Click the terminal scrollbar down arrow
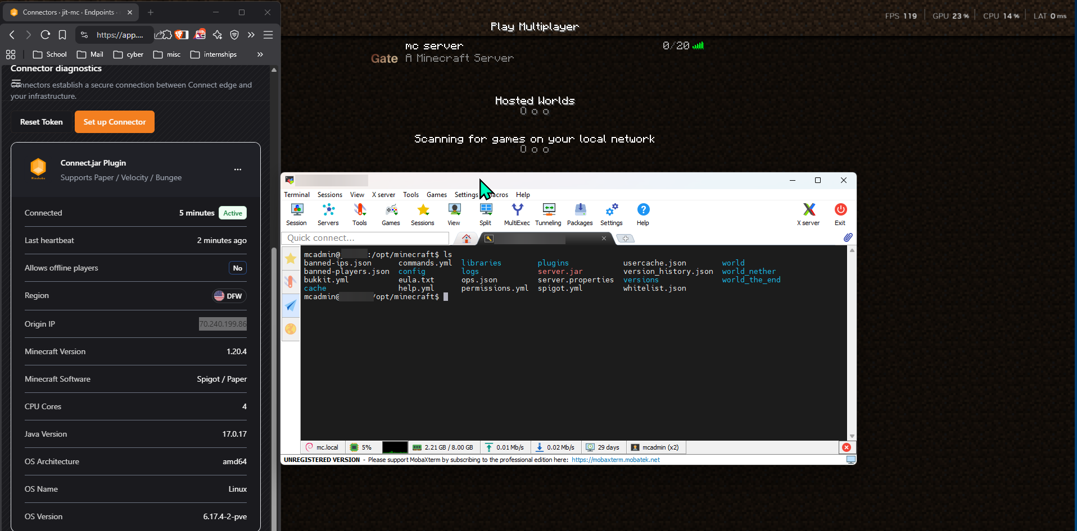1077x531 pixels. [x=852, y=436]
